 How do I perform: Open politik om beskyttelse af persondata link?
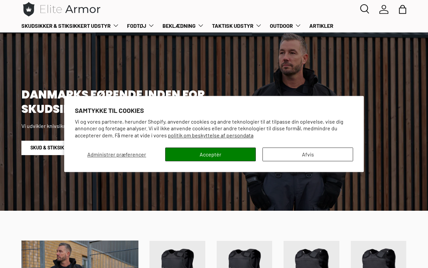211,135
